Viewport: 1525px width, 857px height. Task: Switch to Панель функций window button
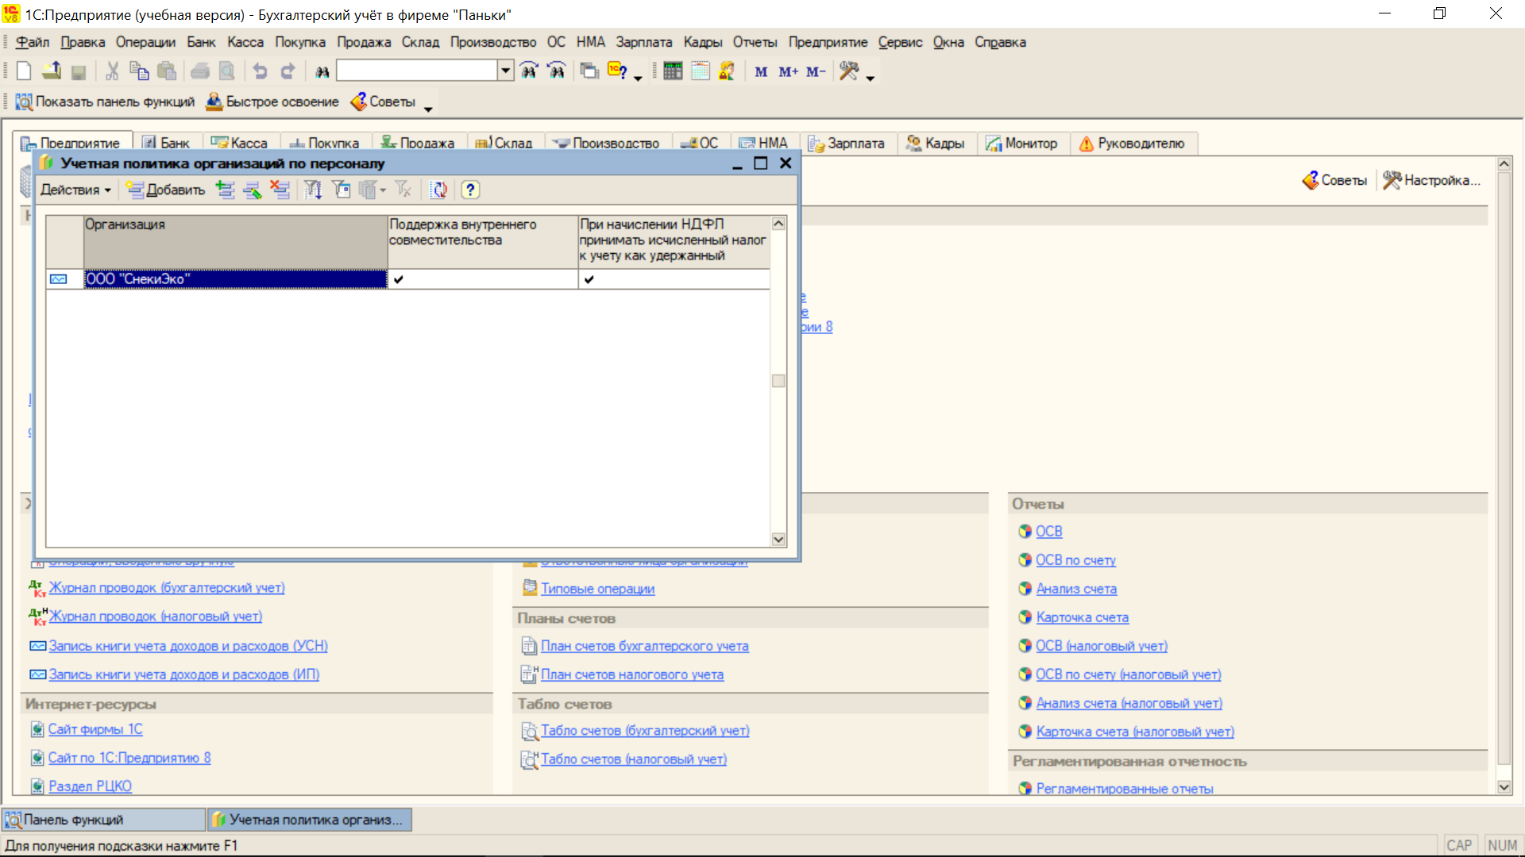coord(103,820)
